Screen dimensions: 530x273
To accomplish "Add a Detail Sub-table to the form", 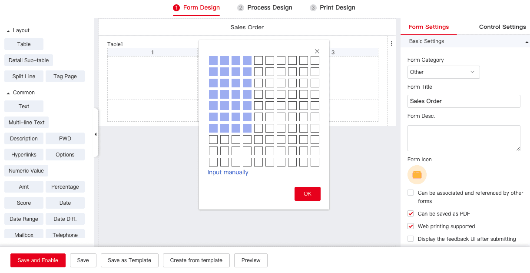I will pos(28,60).
